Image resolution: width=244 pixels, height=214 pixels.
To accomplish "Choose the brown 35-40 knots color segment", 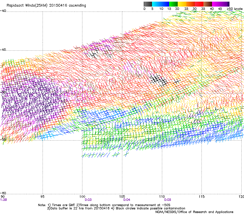I will pyautogui.click(x=208, y=4).
